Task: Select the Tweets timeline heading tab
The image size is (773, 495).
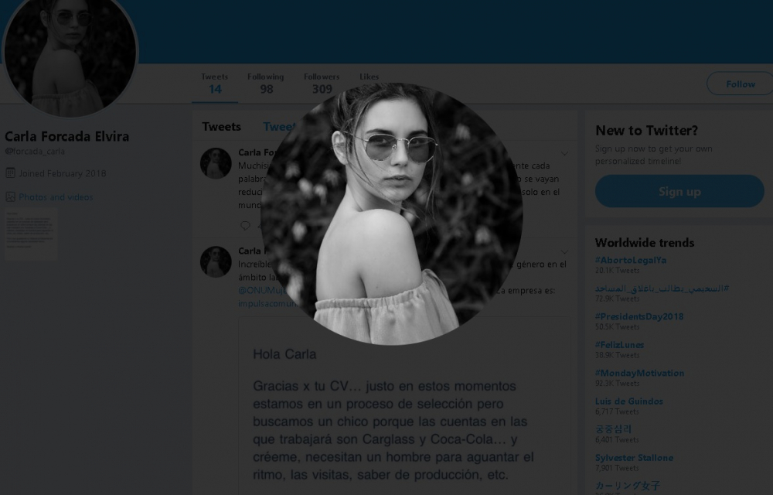Action: 221,127
